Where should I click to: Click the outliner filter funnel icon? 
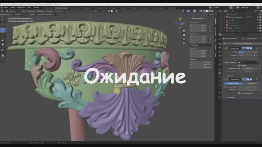(x=256, y=11)
